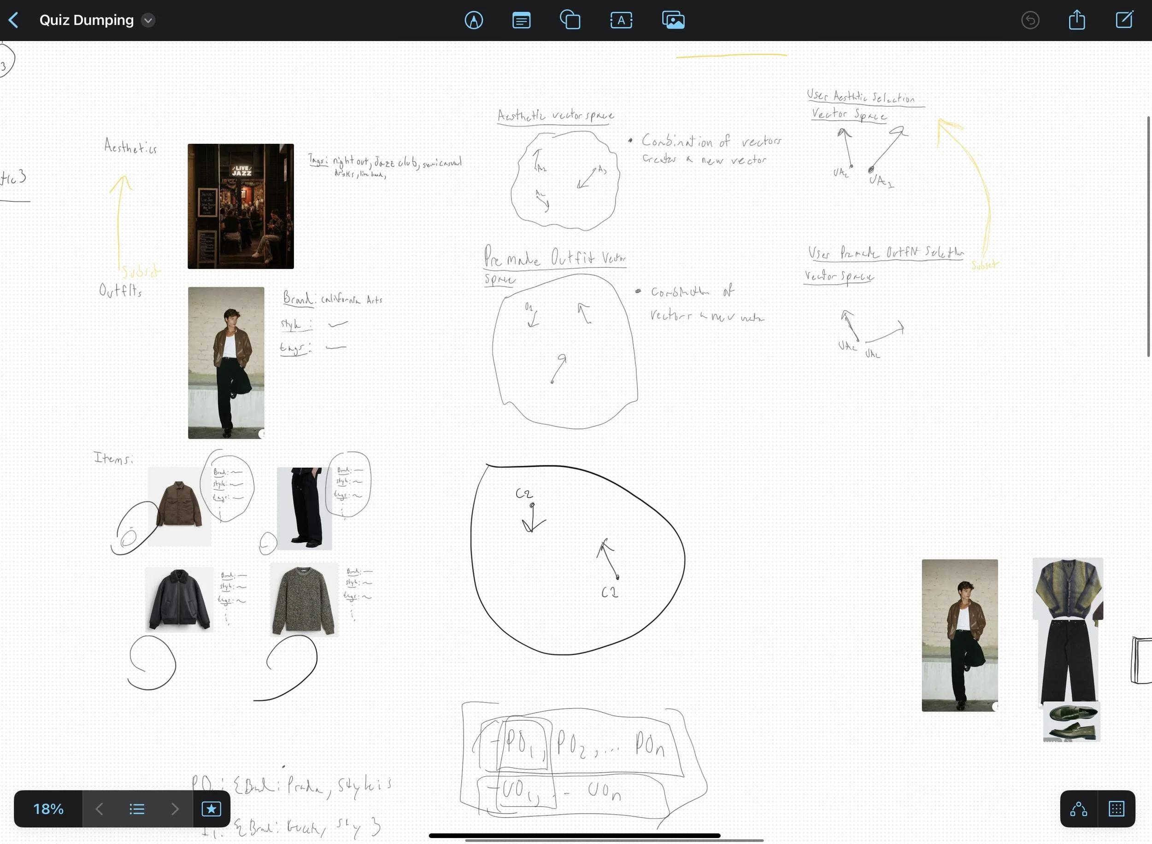1152x844 pixels.
Task: Toggle the dotted grid display
Action: click(1116, 809)
